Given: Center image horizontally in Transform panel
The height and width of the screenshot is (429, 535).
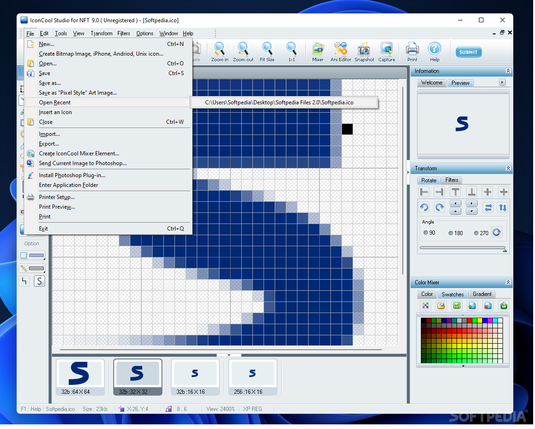Looking at the screenshot, I should point(488,192).
